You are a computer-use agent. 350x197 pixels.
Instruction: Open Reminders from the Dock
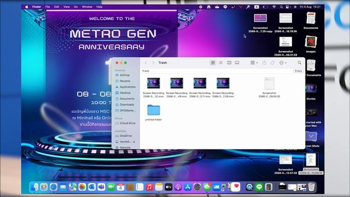point(140,187)
